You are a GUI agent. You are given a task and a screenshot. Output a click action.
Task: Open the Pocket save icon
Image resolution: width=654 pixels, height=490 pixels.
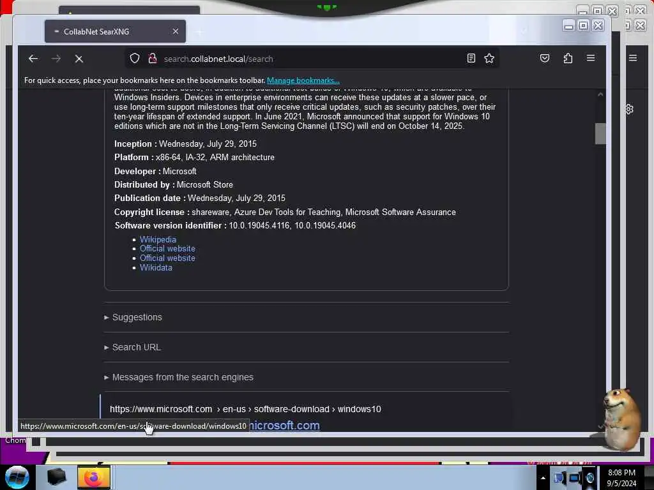tap(544, 58)
